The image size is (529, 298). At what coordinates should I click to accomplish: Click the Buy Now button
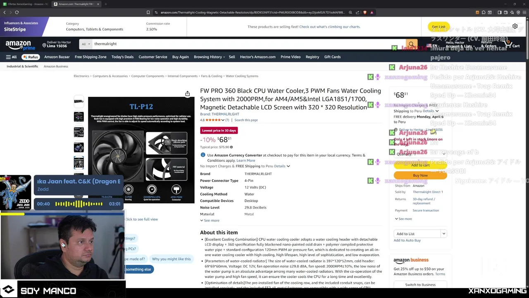point(420,175)
